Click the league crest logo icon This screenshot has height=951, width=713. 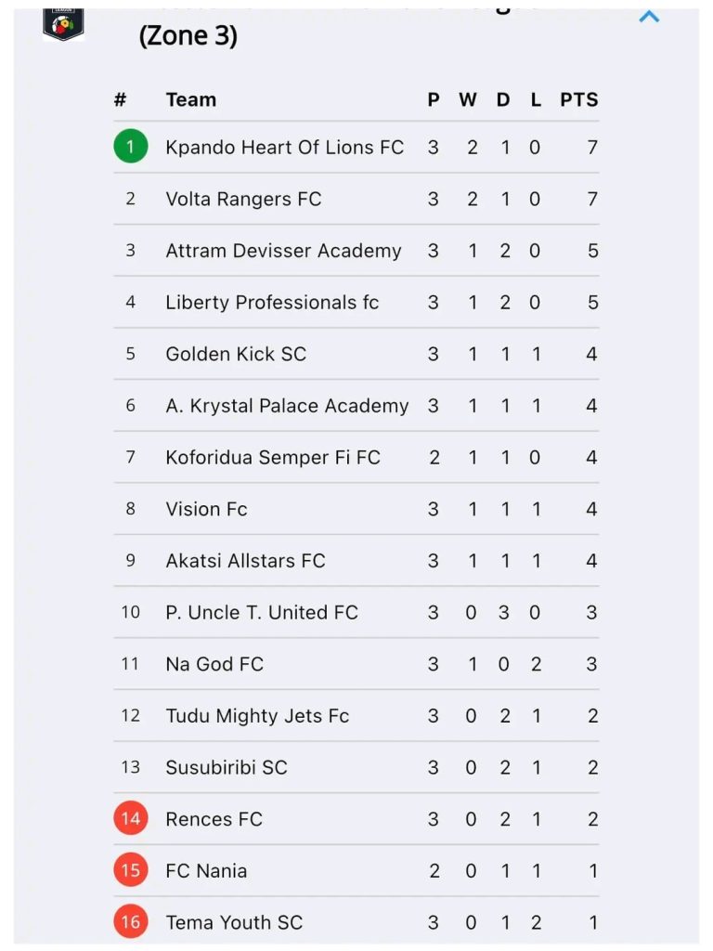click(x=63, y=24)
